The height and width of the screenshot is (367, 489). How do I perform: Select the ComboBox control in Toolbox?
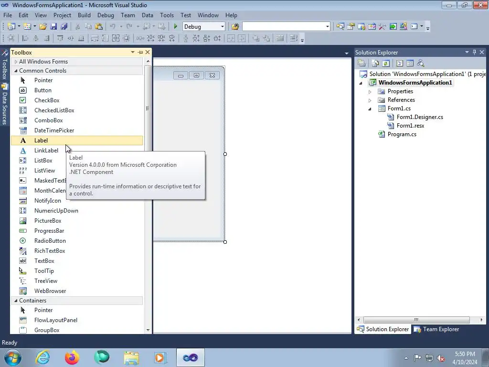pyautogui.click(x=77, y=120)
